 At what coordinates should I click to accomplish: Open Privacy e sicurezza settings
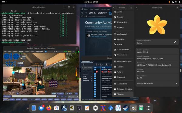tap(123, 89)
